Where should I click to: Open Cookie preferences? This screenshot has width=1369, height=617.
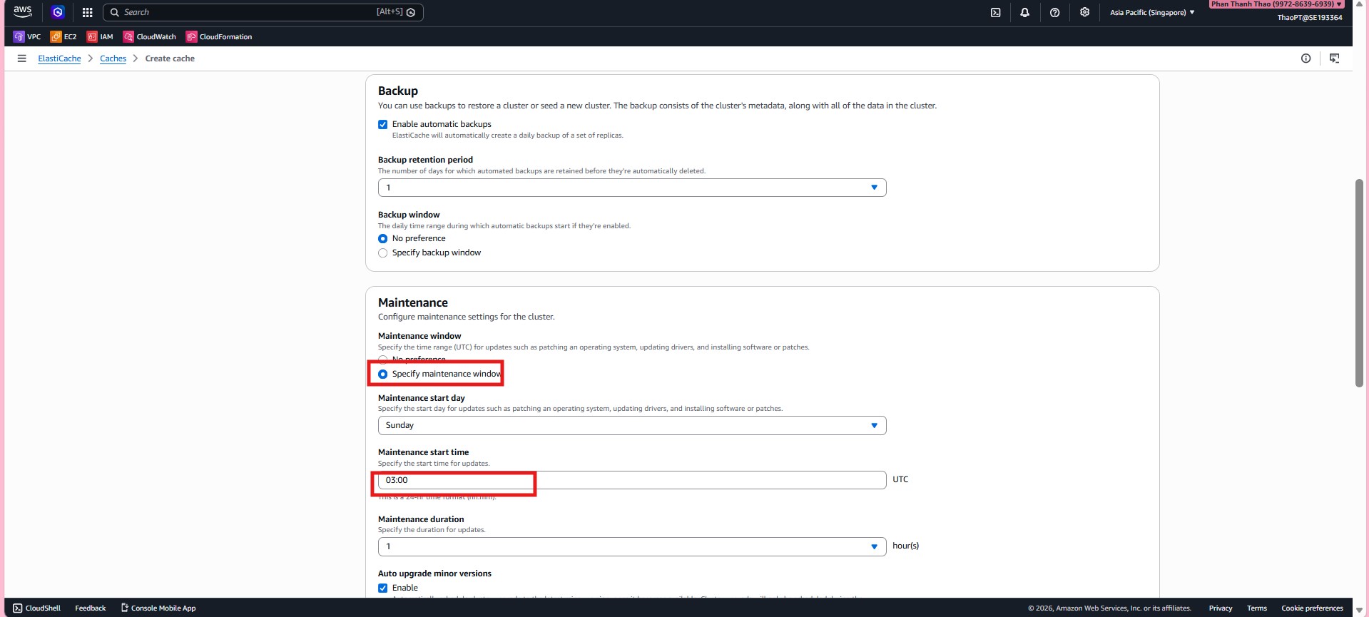(x=1312, y=608)
